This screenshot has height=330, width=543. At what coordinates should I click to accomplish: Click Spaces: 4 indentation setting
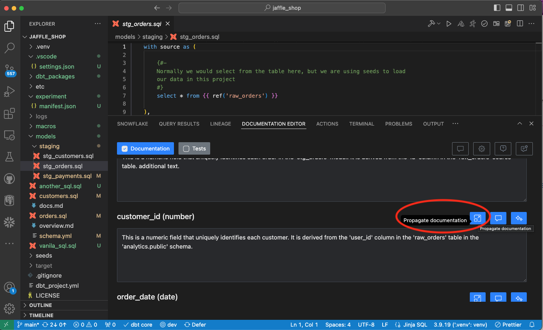tap(338, 325)
